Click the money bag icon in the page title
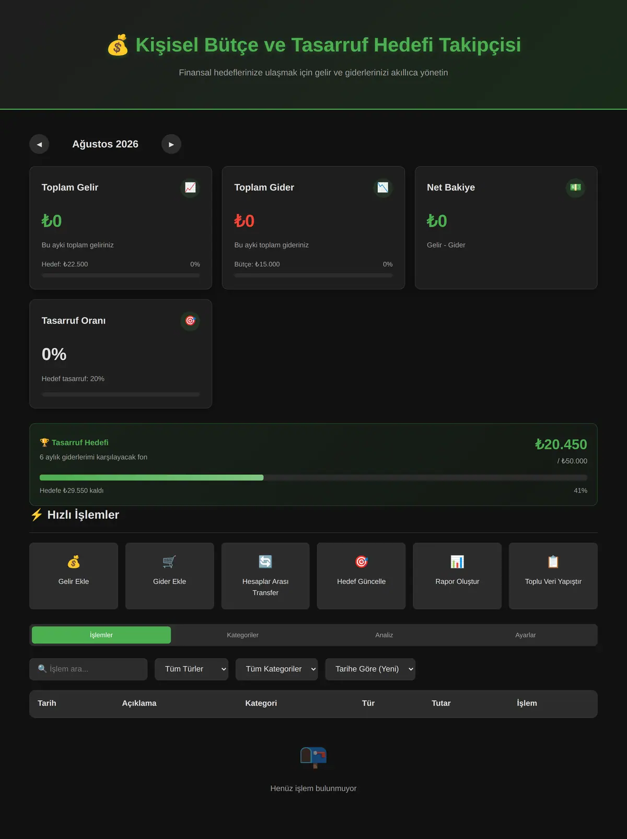 [x=118, y=45]
